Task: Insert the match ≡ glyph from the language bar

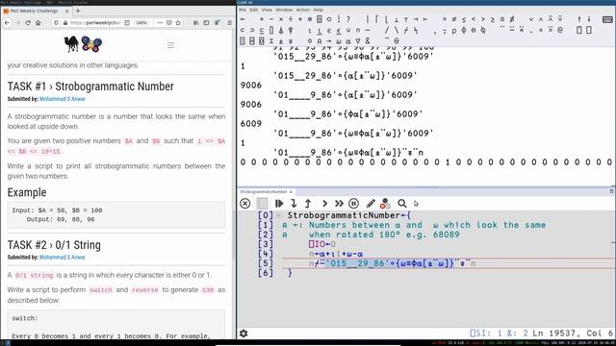Action: 502,19
